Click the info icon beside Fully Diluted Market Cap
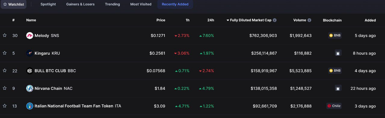The width and height of the screenshot is (385, 118). click(x=275, y=20)
